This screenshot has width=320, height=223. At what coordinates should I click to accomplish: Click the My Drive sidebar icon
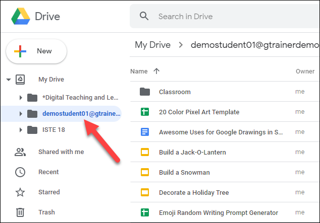(20, 80)
